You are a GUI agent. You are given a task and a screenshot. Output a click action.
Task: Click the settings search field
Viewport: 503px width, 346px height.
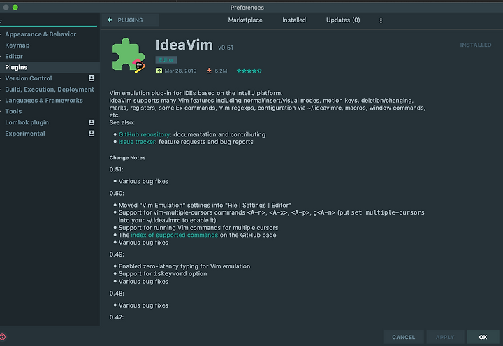click(x=48, y=21)
